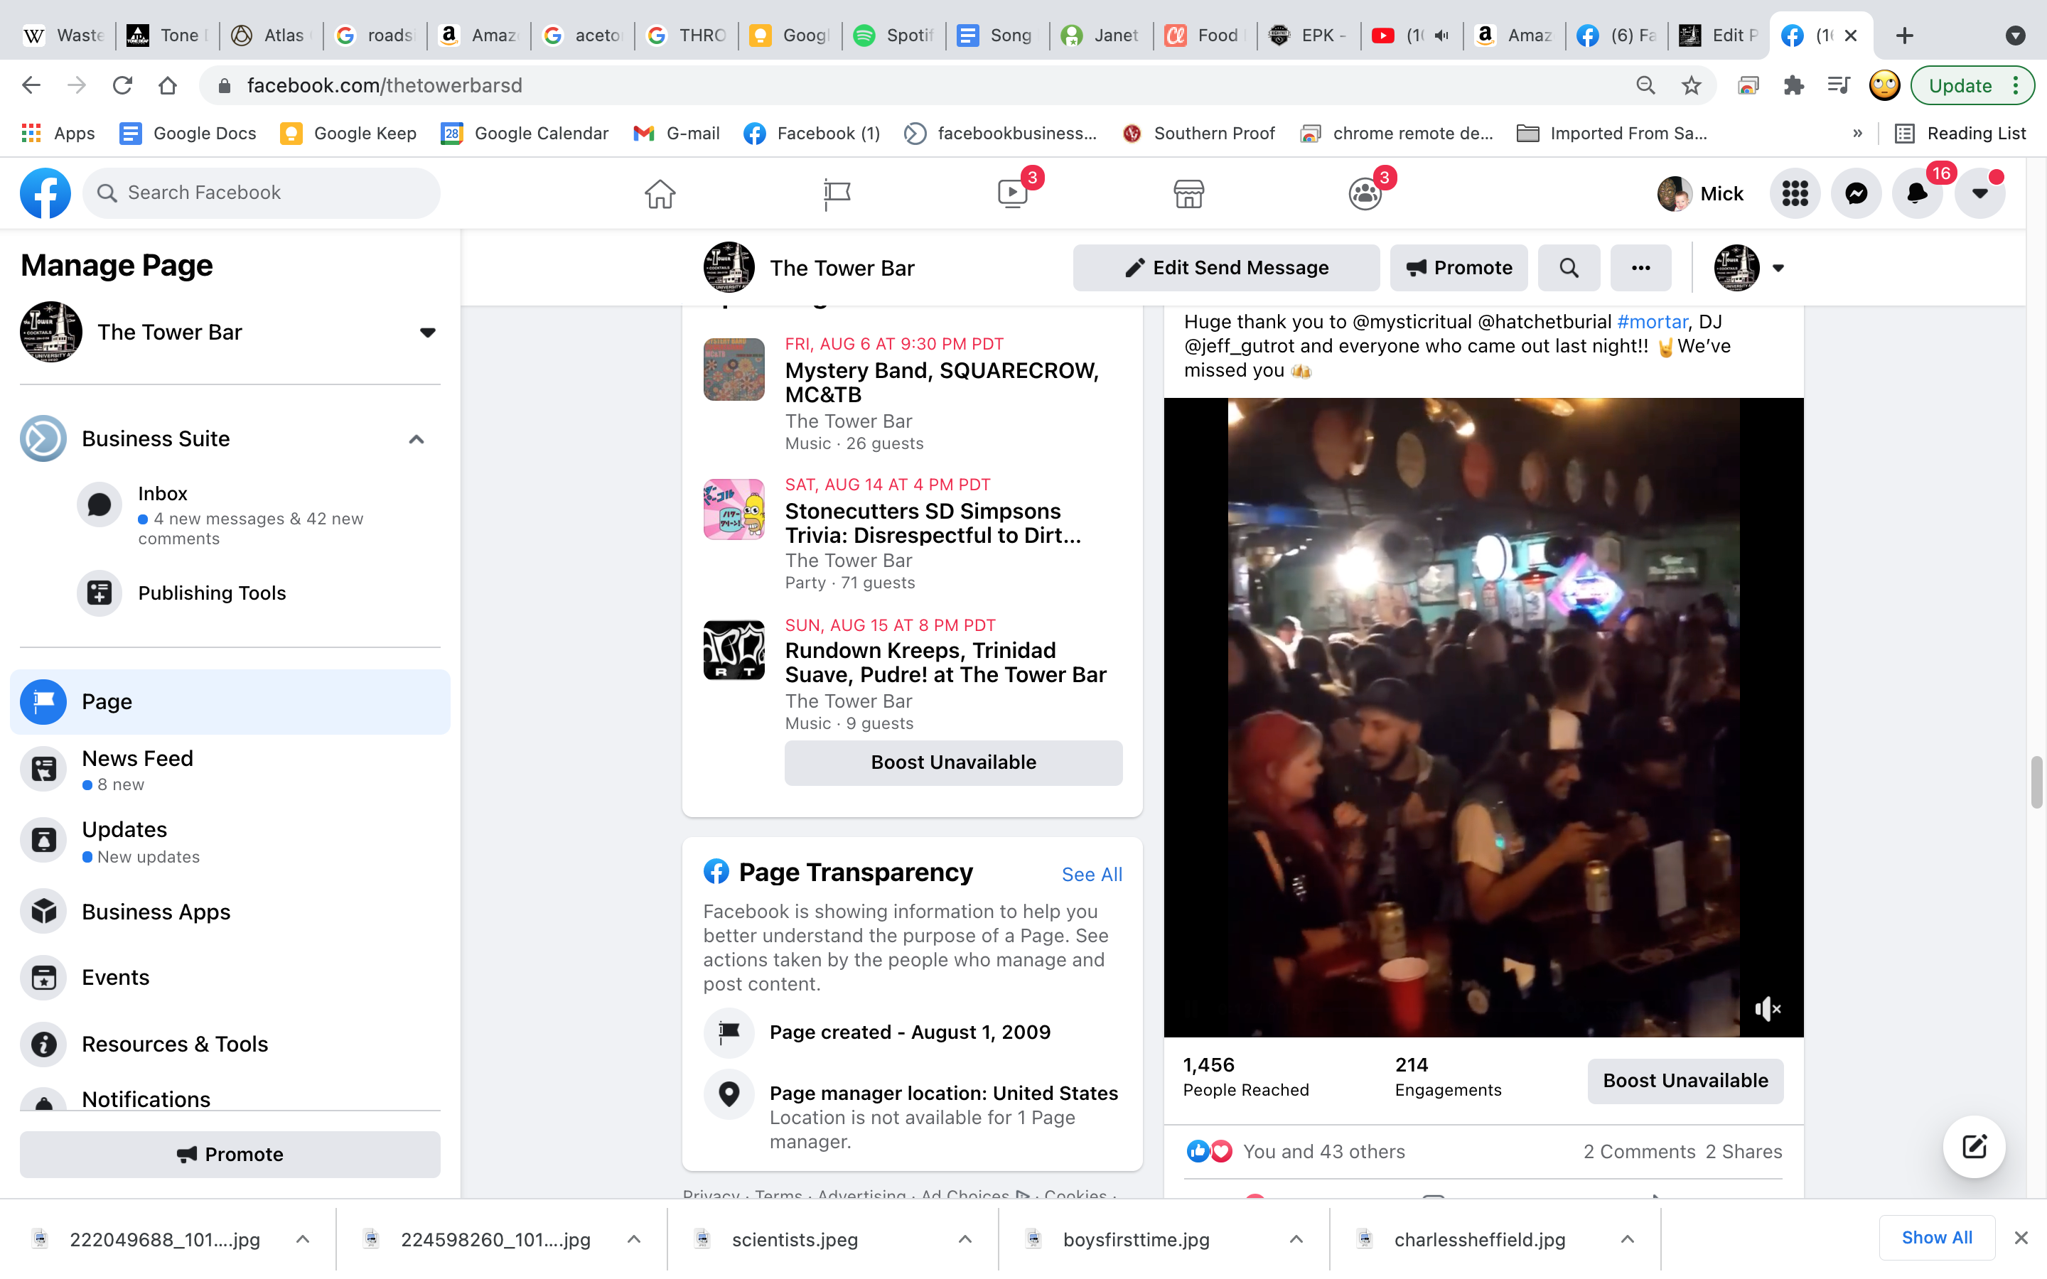Open the Business Suite icon in the sidebar
This screenshot has height=1279, width=2047.
43,438
